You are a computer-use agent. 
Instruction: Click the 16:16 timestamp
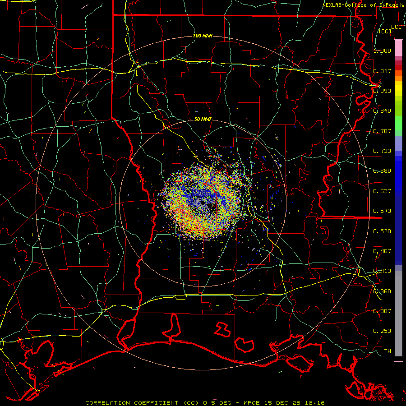pos(315,403)
